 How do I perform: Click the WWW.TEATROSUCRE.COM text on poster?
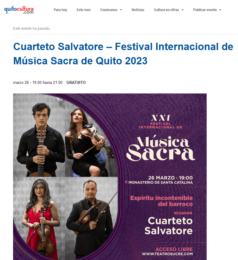[167, 254]
